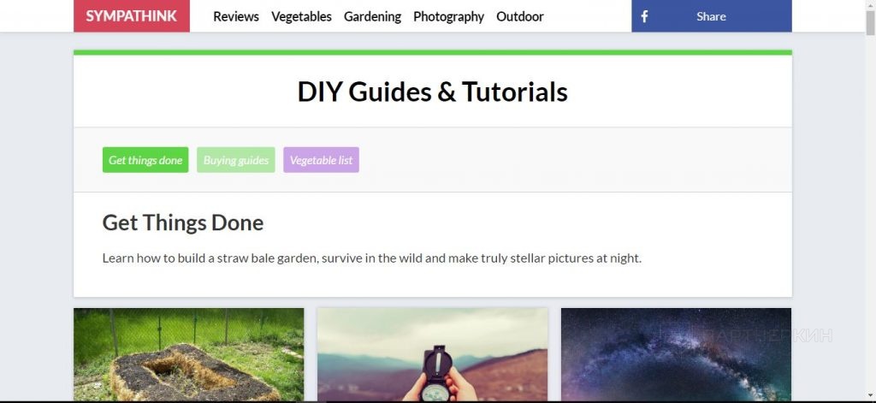Click the scrollbar track below the thumb
Image resolution: width=876 pixels, height=403 pixels.
(x=870, y=218)
